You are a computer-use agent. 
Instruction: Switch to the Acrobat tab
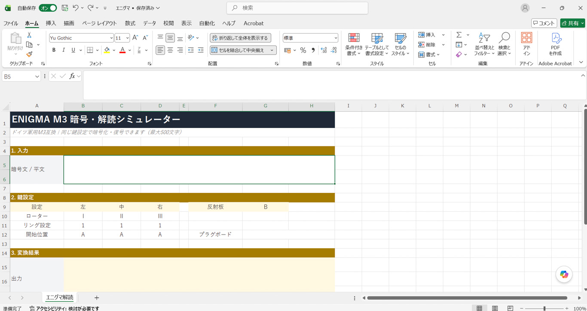coord(254,23)
